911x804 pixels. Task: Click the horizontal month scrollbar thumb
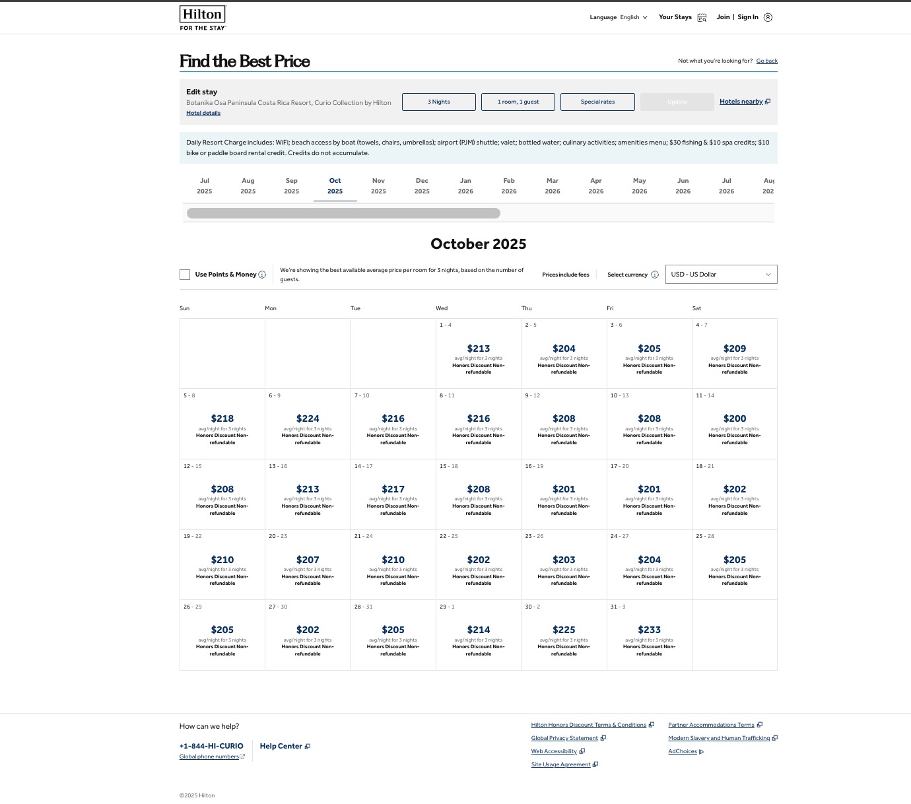click(x=343, y=213)
